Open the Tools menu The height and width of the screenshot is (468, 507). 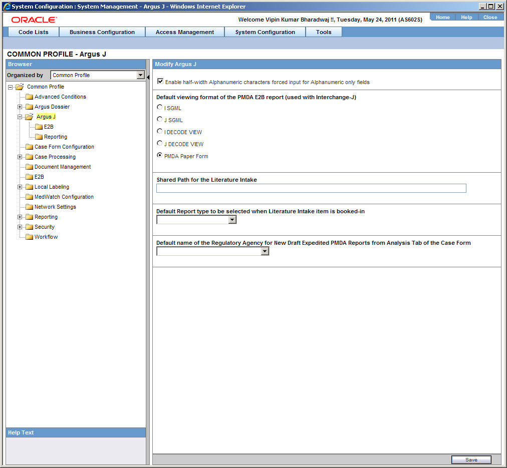pos(324,32)
